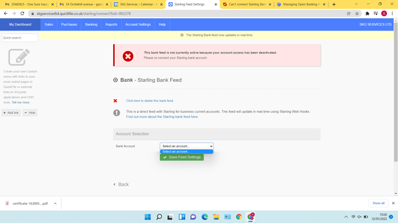Click the Tell me more link
The image size is (398, 223).
tap(21, 102)
